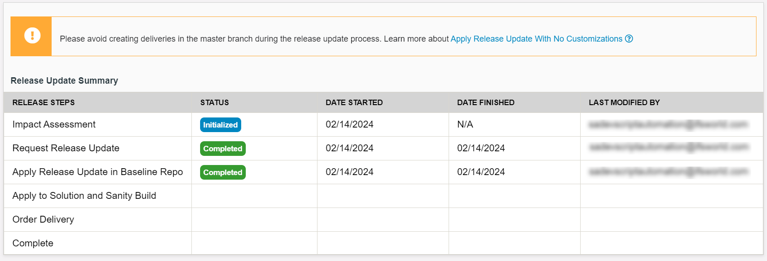The height and width of the screenshot is (261, 767).
Task: Click the Date Started column header
Action: click(x=354, y=102)
